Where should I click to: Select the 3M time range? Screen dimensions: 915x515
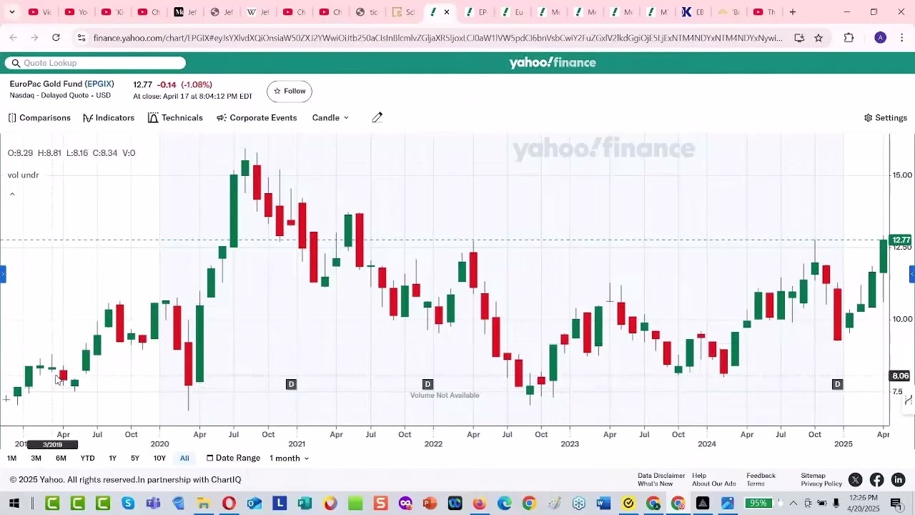click(36, 458)
